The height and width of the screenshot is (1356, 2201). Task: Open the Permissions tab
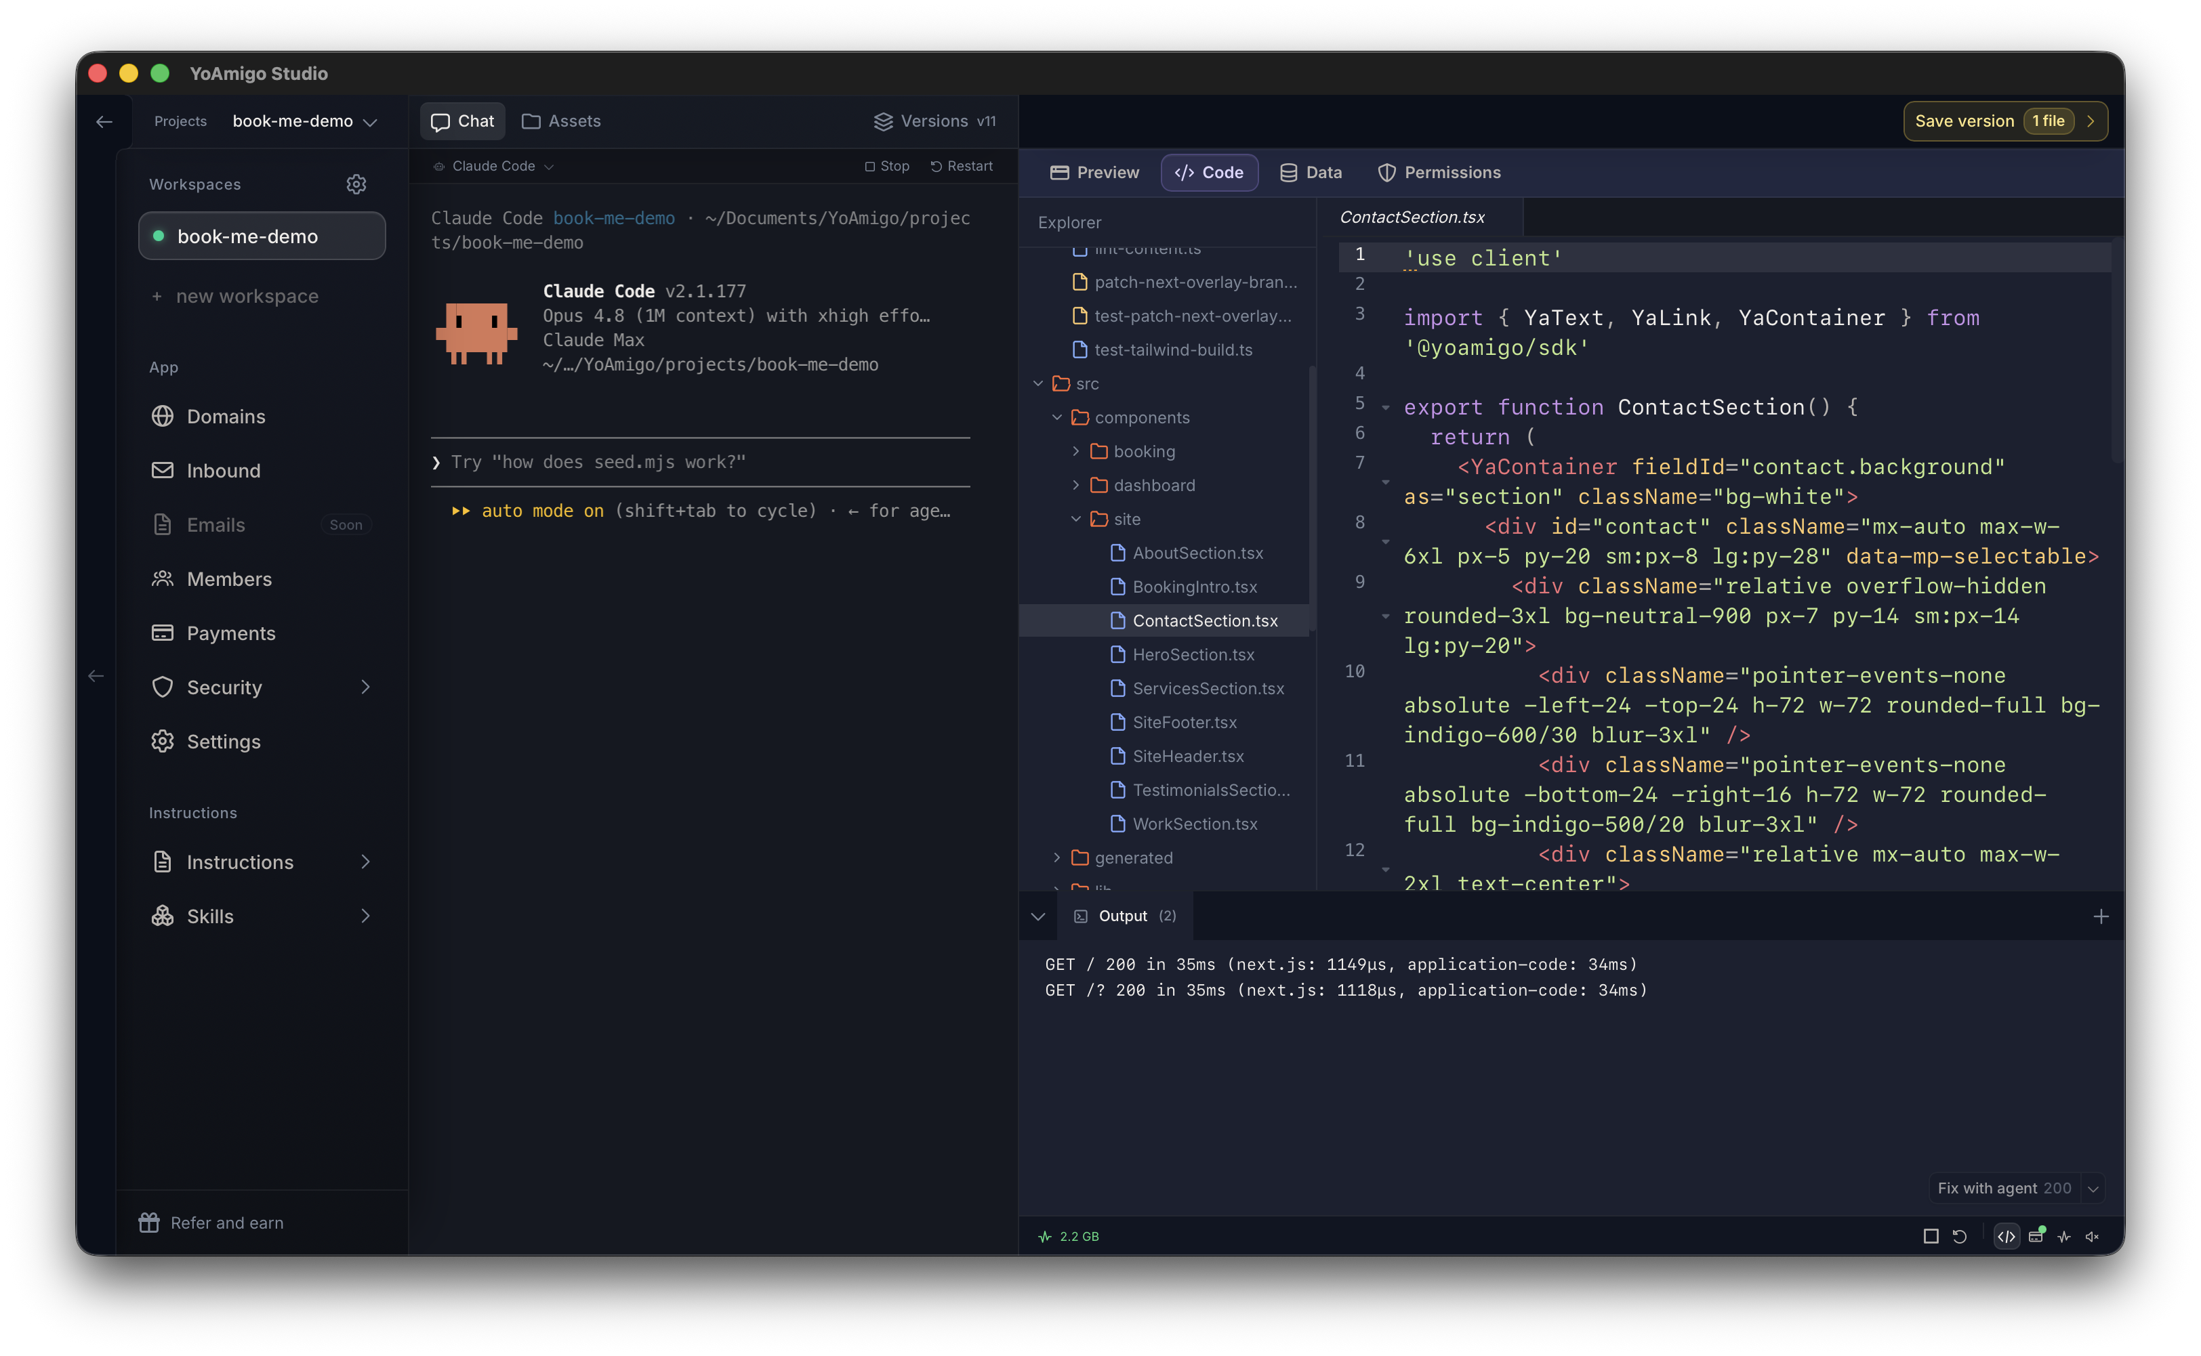1439,172
